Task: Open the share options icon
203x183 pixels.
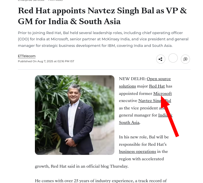Action: click(x=160, y=59)
